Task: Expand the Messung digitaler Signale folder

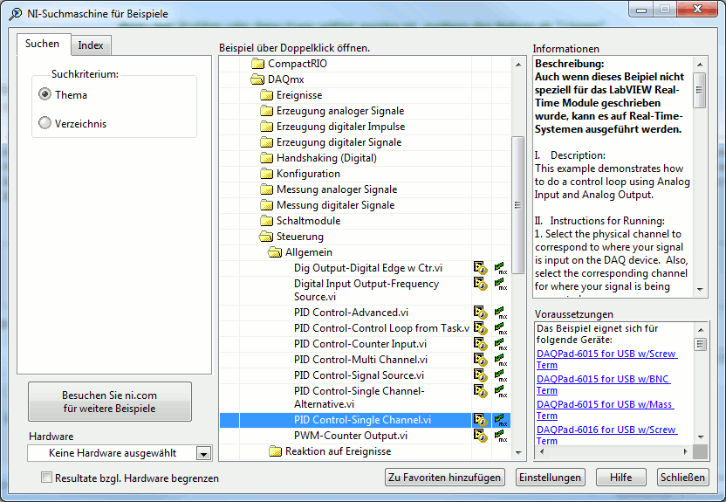Action: point(266,205)
